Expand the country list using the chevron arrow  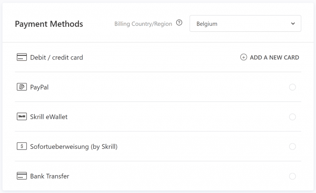pos(293,24)
